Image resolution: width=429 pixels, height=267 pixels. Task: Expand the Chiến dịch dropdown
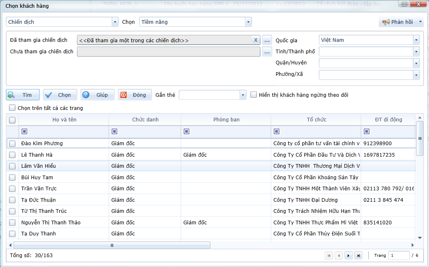coord(115,22)
